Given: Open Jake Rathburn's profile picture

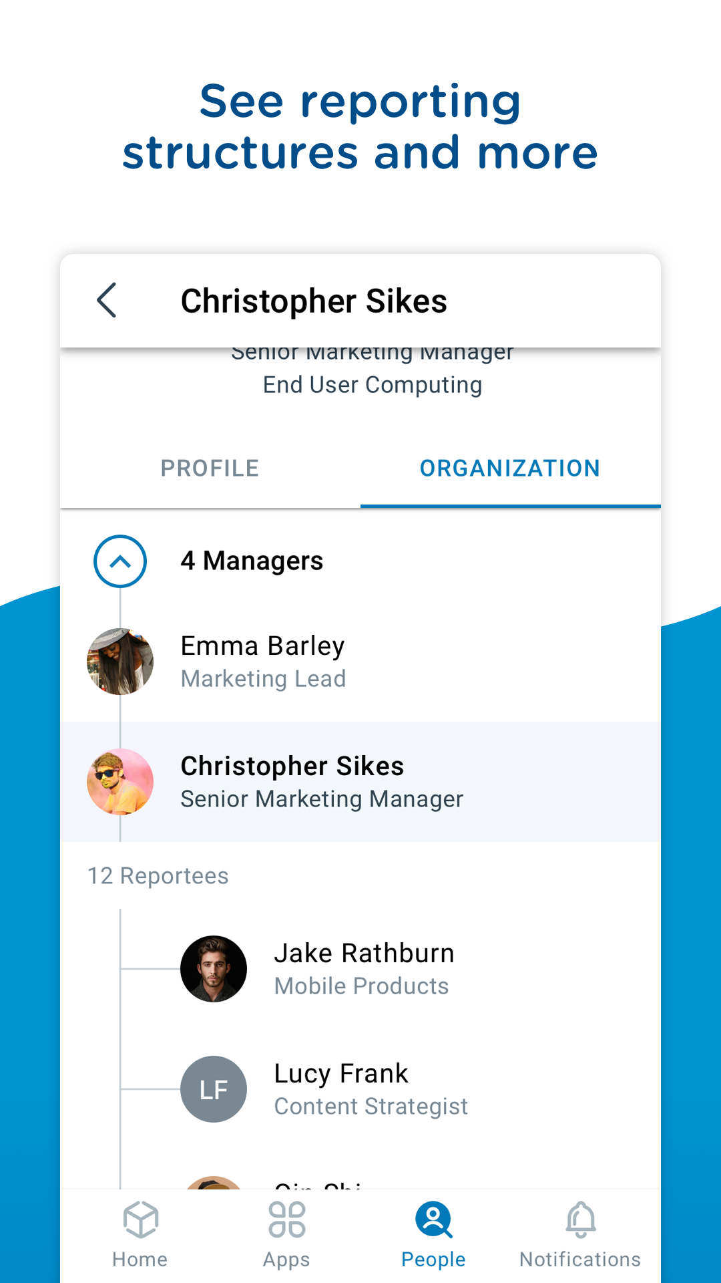Looking at the screenshot, I should (x=214, y=969).
